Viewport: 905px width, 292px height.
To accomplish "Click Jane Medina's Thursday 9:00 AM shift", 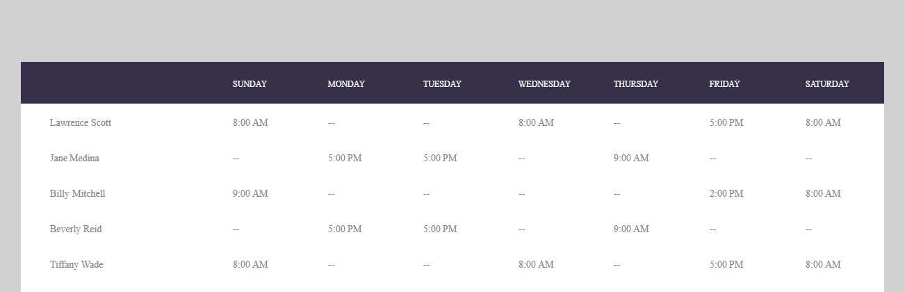I will [x=631, y=159].
